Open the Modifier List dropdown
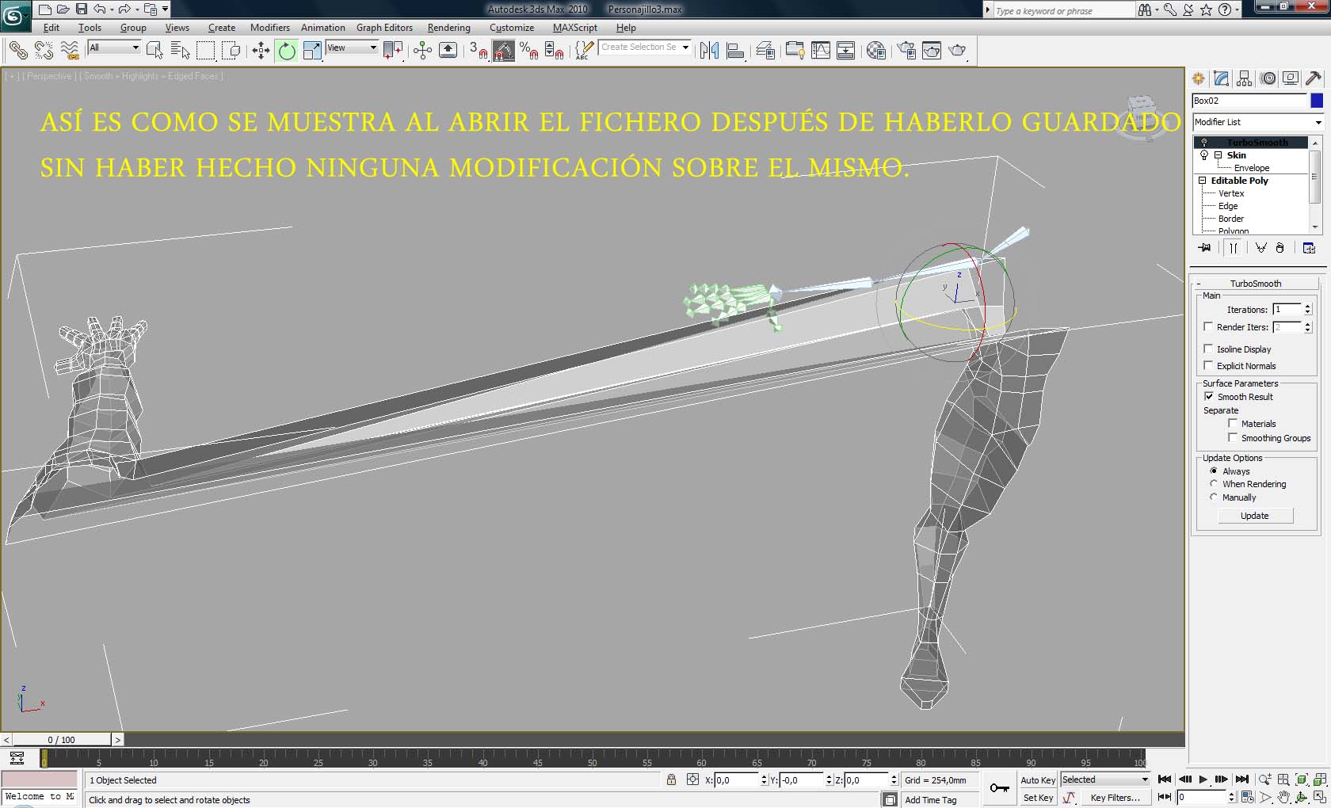Image resolution: width=1331 pixels, height=808 pixels. (1258, 122)
